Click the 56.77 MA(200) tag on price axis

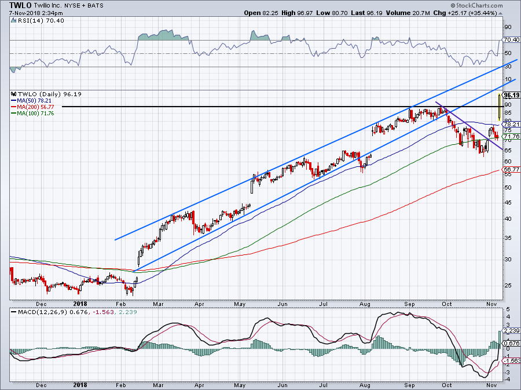coord(511,170)
